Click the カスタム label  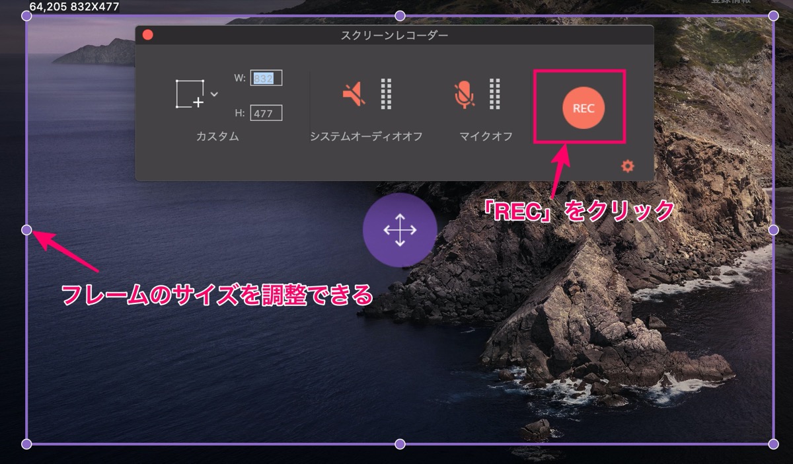point(217,137)
